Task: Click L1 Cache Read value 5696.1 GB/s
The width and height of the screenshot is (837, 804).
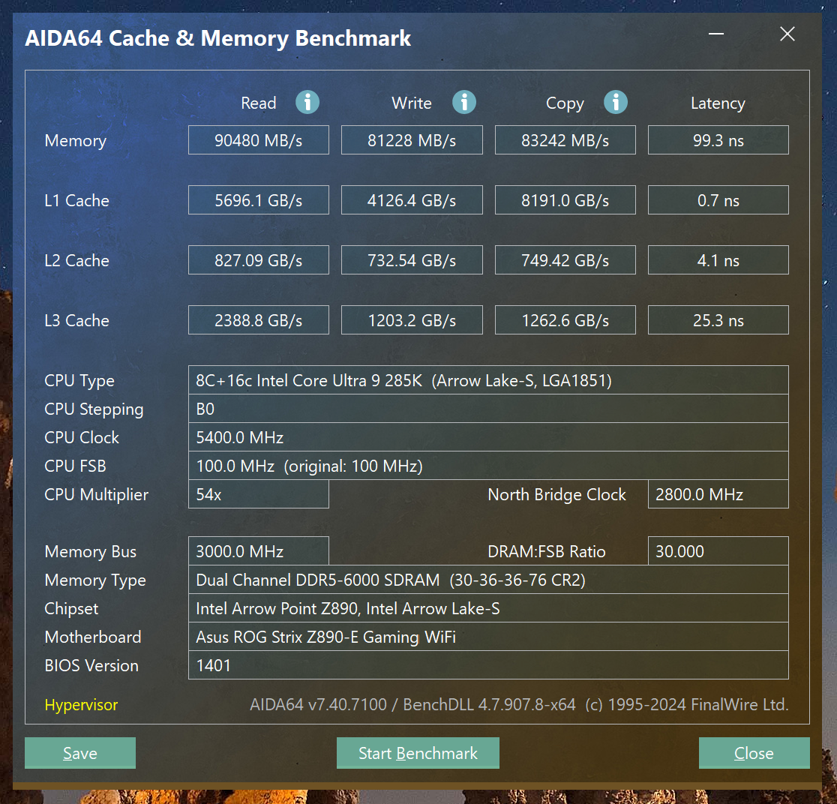Action: (x=258, y=199)
